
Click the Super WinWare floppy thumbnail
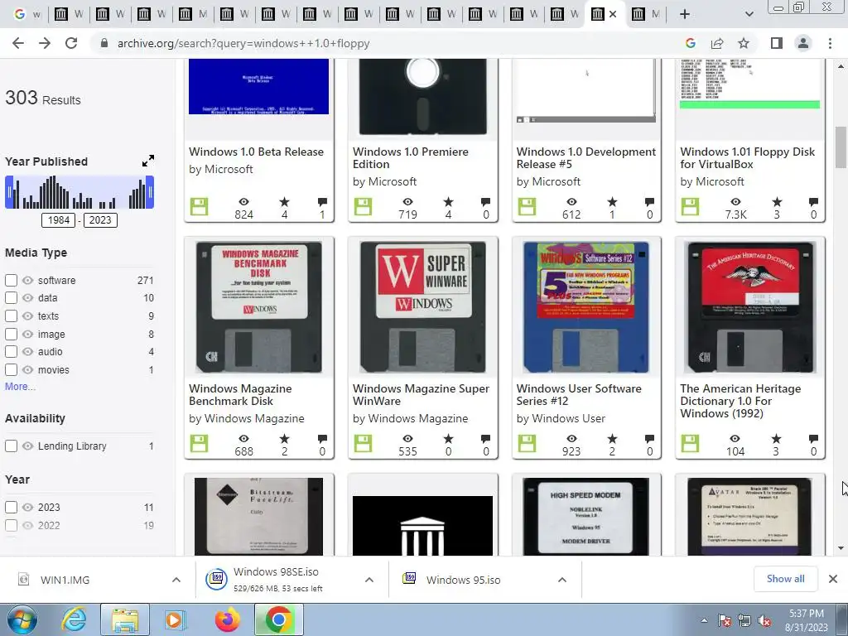coord(423,307)
